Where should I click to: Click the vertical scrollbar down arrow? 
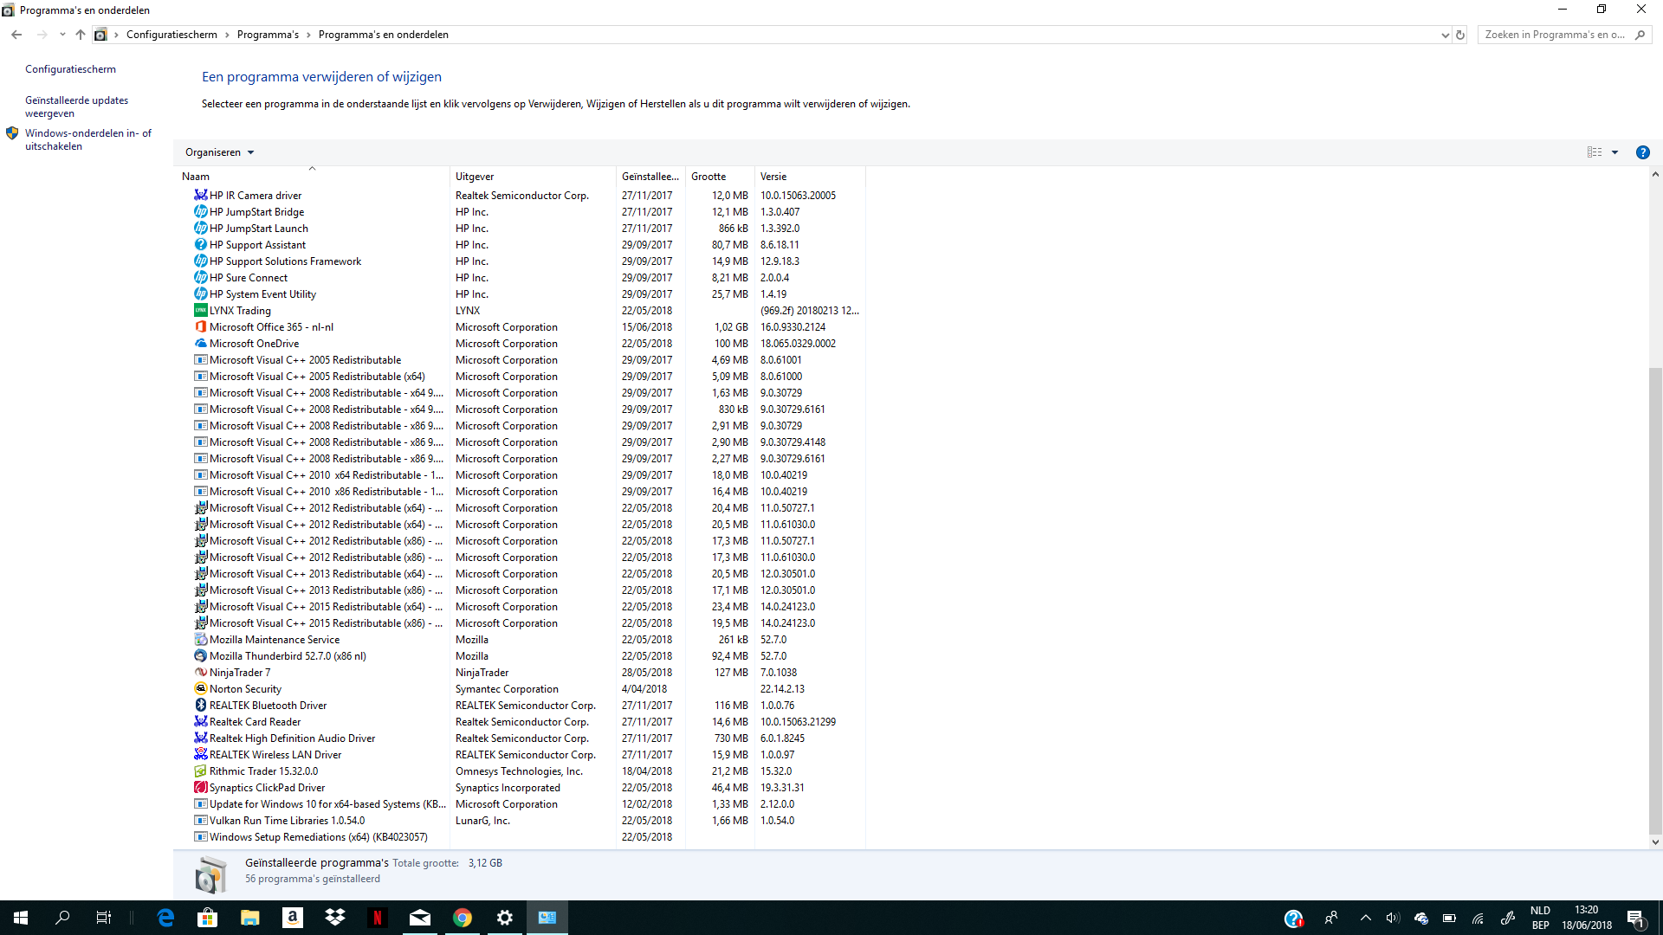click(x=1655, y=841)
